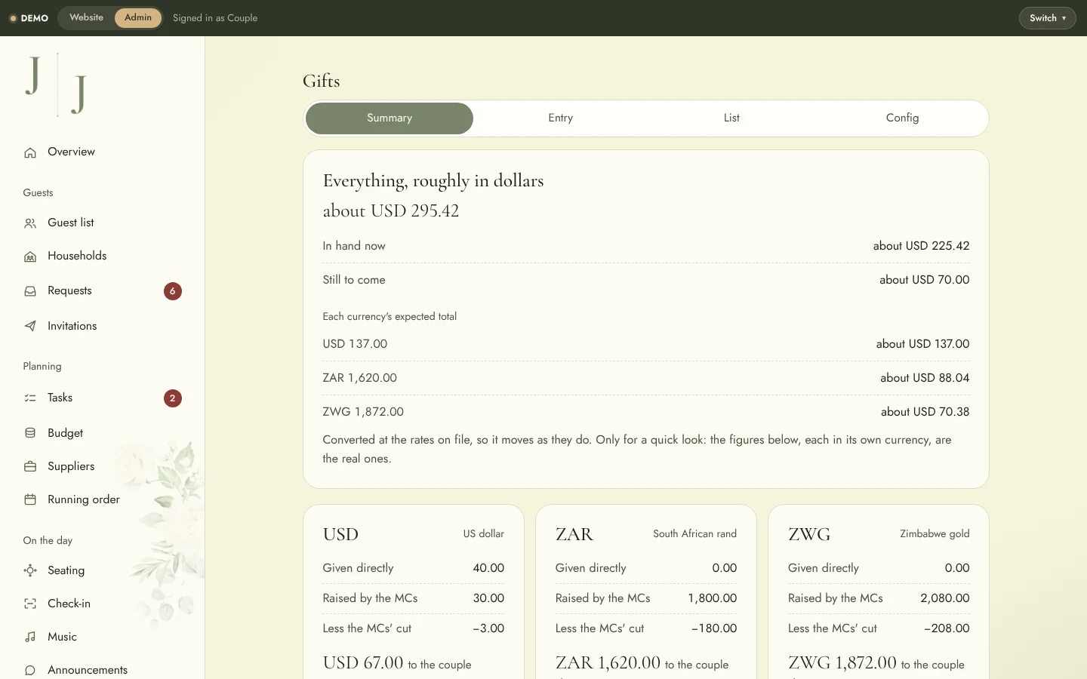
Task: Go to the Overview page
Action: click(x=71, y=152)
